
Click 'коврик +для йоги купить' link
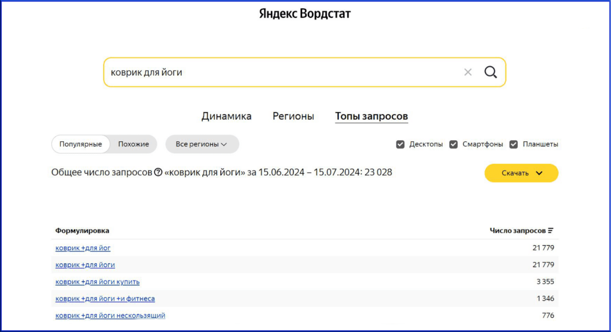97,281
